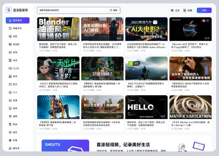219x156 pixels.
Task: Open the 当你有了想保护的人 thumbnail
Action: pyautogui.click(x=191, y=69)
